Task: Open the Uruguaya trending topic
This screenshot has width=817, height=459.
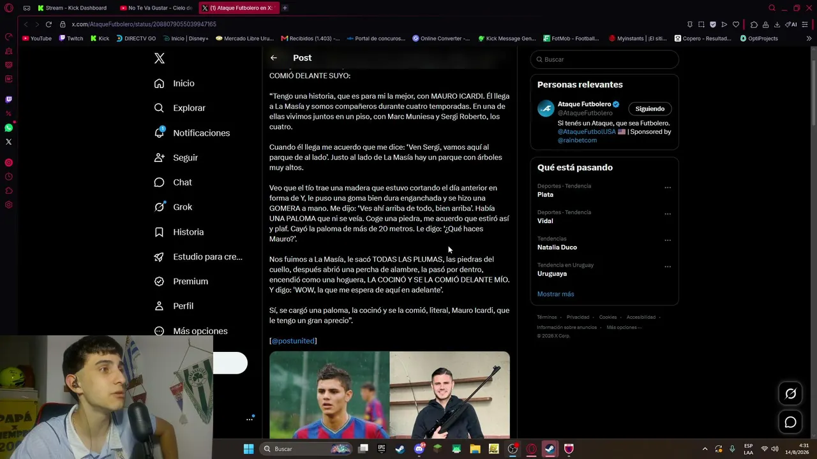Action: click(552, 273)
